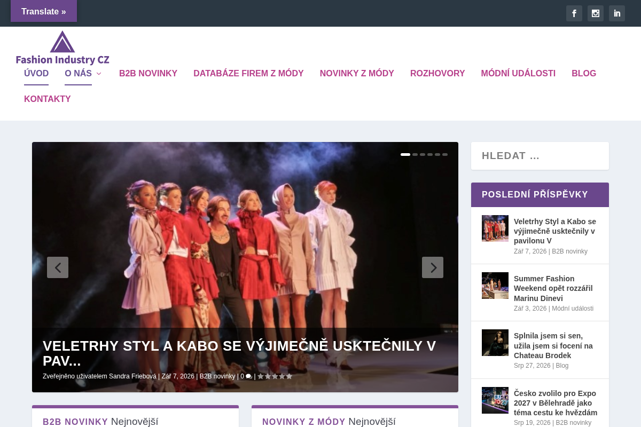Select the last slider pagination dot
The image size is (641, 427).
click(445, 154)
